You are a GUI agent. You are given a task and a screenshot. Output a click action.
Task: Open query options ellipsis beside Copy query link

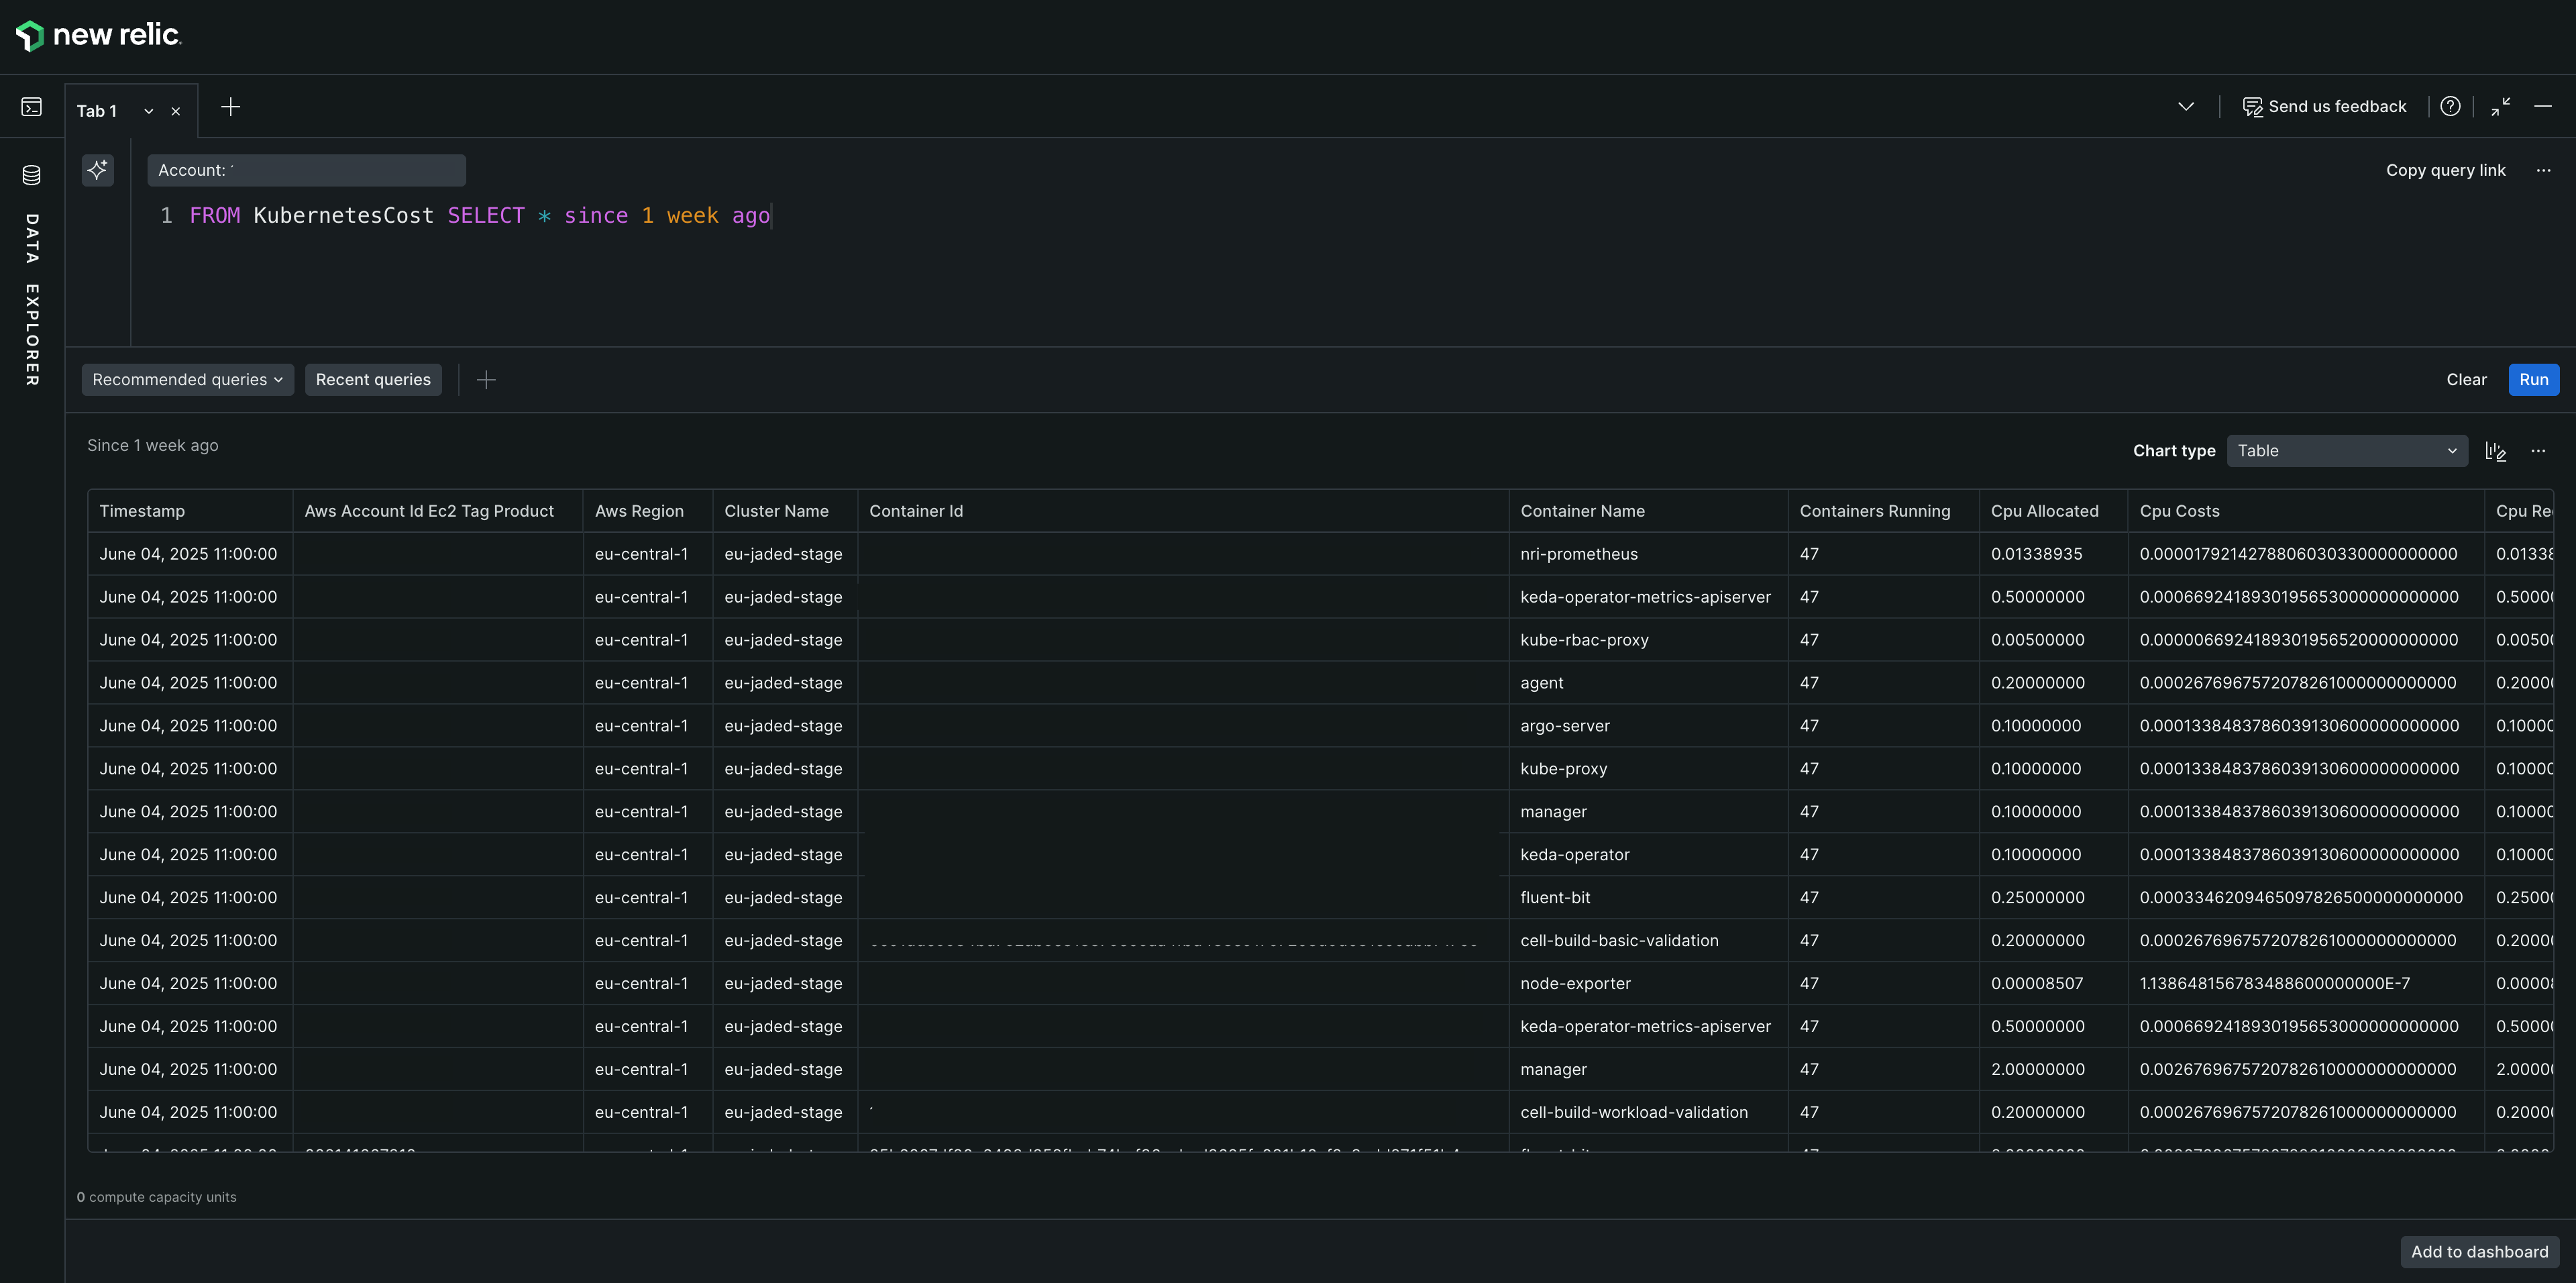click(x=2543, y=171)
